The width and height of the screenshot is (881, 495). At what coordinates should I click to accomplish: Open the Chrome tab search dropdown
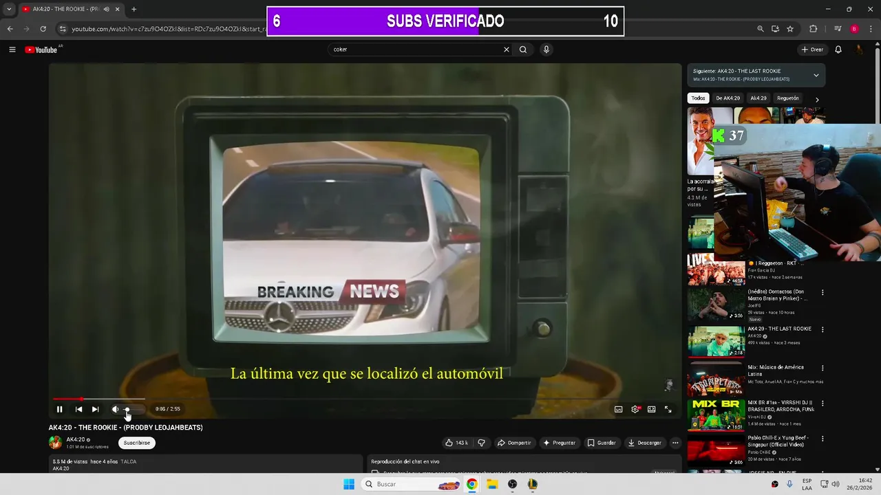pos(9,10)
